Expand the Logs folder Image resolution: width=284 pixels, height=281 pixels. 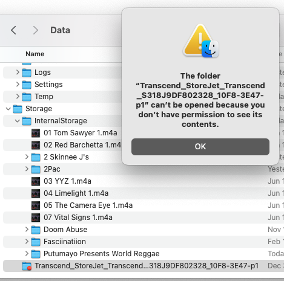[x=18, y=72]
